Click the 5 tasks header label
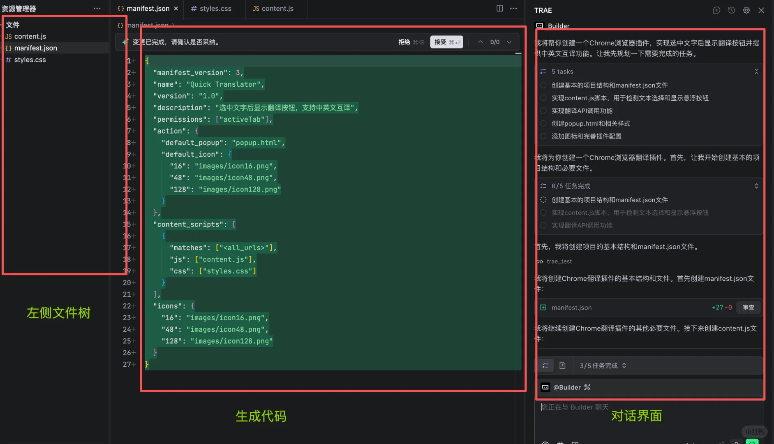Screen dimensions: 774x444 coord(562,72)
